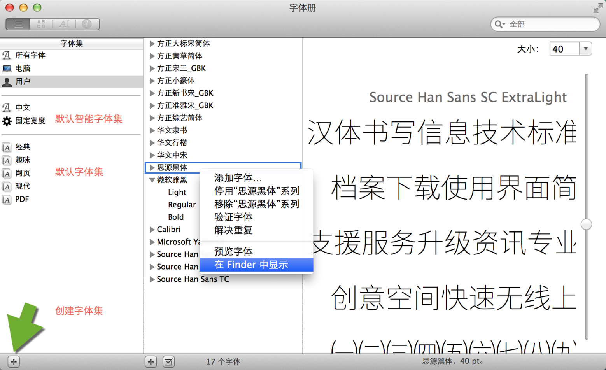Viewport: 606px width, 370px height.
Task: Click the 思源黑体, 40 pt. status text
Action: click(453, 361)
